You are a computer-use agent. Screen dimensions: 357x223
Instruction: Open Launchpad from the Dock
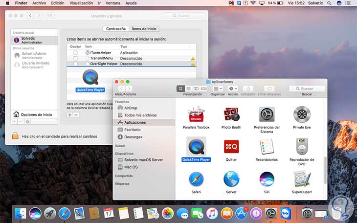coord(50,214)
